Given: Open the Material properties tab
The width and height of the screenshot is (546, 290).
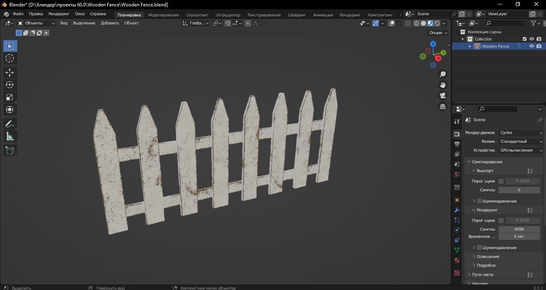Looking at the screenshot, I should point(457,260).
